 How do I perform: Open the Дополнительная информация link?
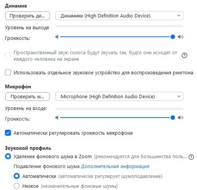point(115,166)
